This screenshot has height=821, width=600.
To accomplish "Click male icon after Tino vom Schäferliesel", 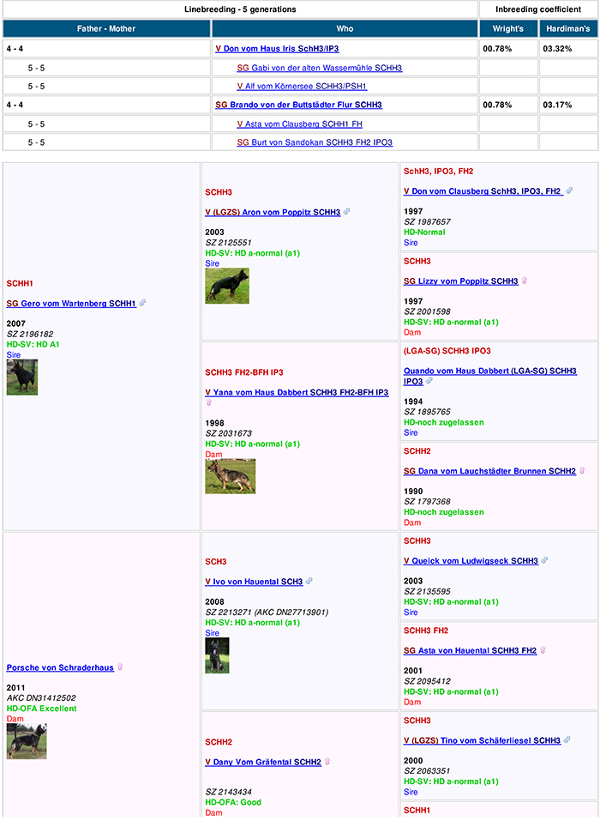I will click(x=567, y=740).
